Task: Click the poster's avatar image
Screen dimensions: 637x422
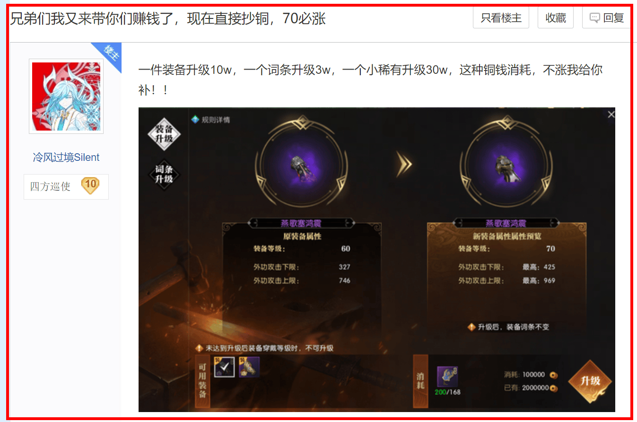Action: click(66, 97)
